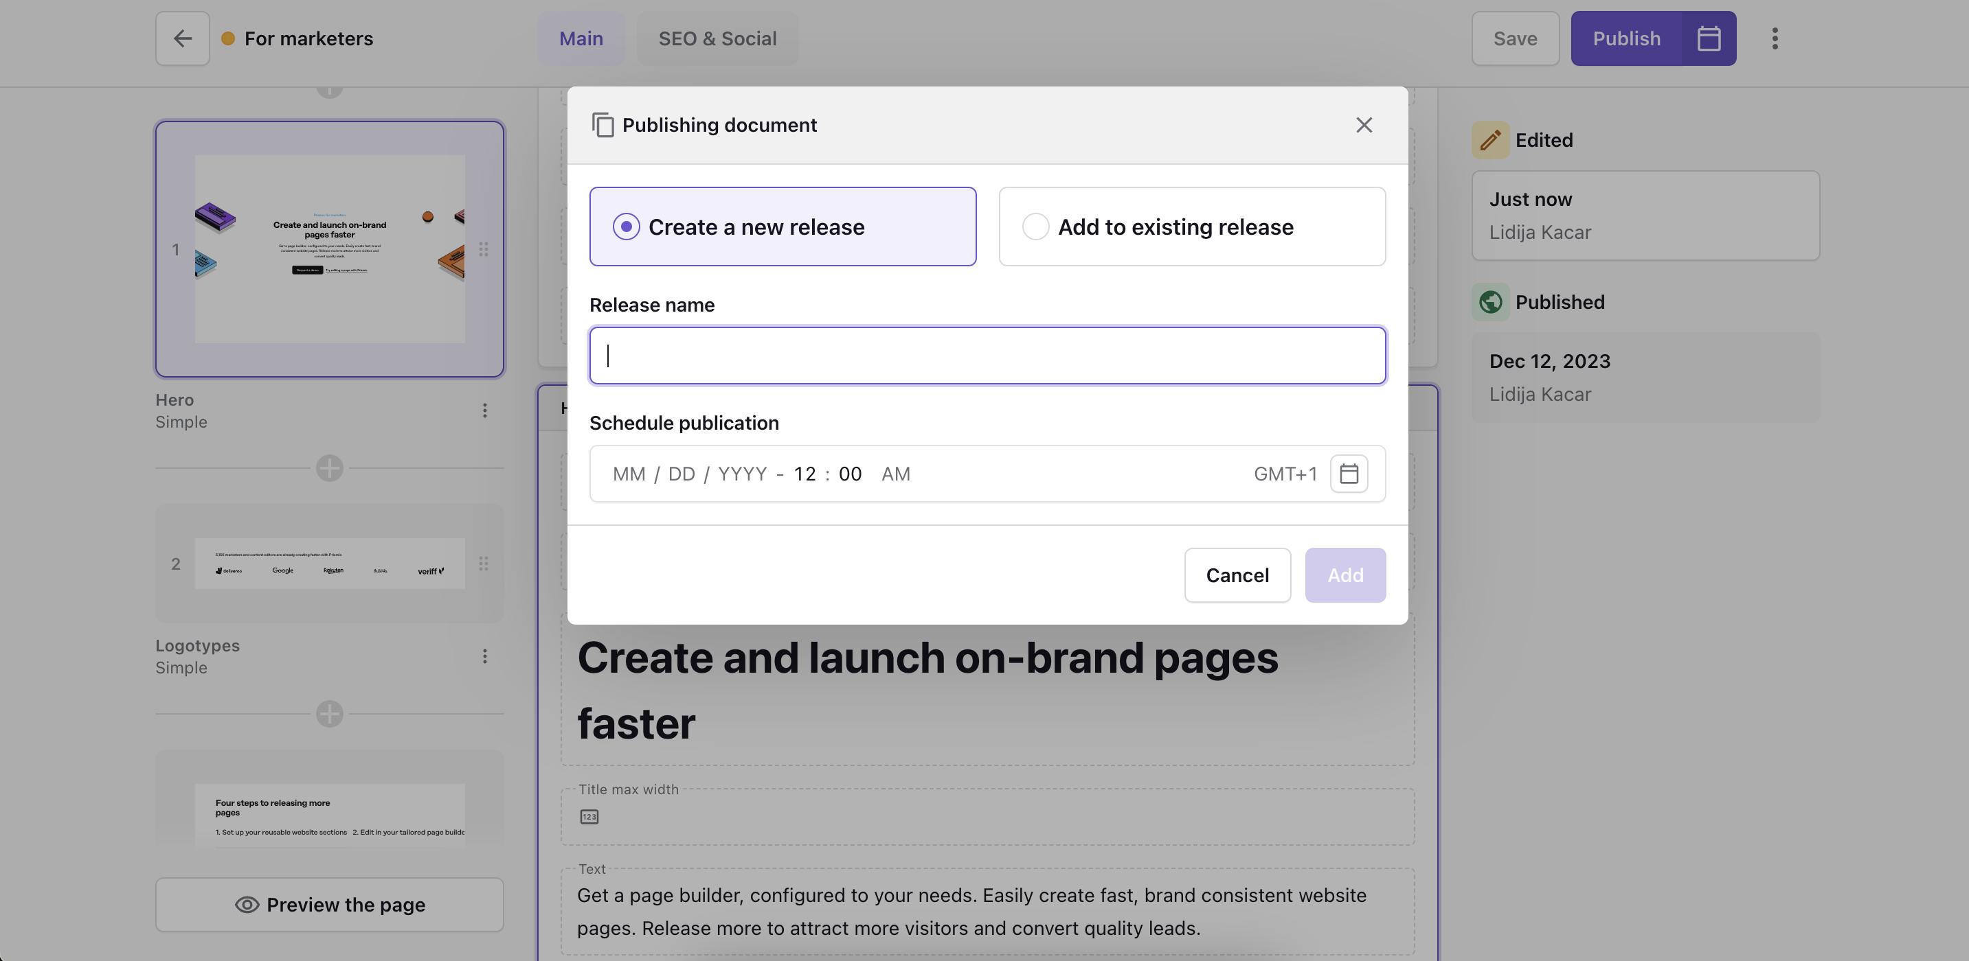Add a slice between Hero and Logotypes

(330, 468)
